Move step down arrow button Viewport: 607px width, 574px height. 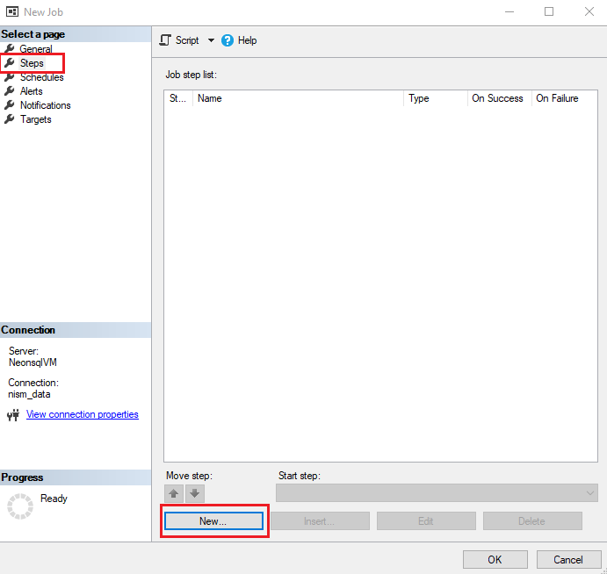[x=195, y=493]
